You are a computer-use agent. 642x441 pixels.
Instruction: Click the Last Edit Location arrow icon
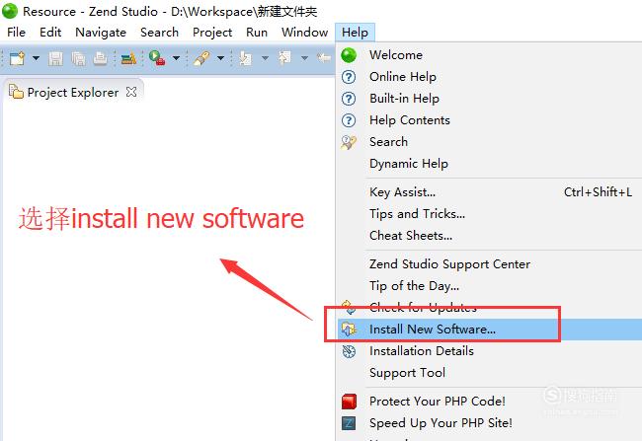click(x=324, y=58)
